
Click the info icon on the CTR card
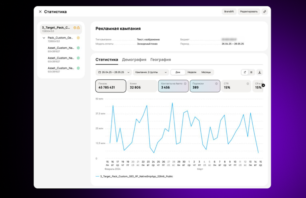(x=248, y=84)
